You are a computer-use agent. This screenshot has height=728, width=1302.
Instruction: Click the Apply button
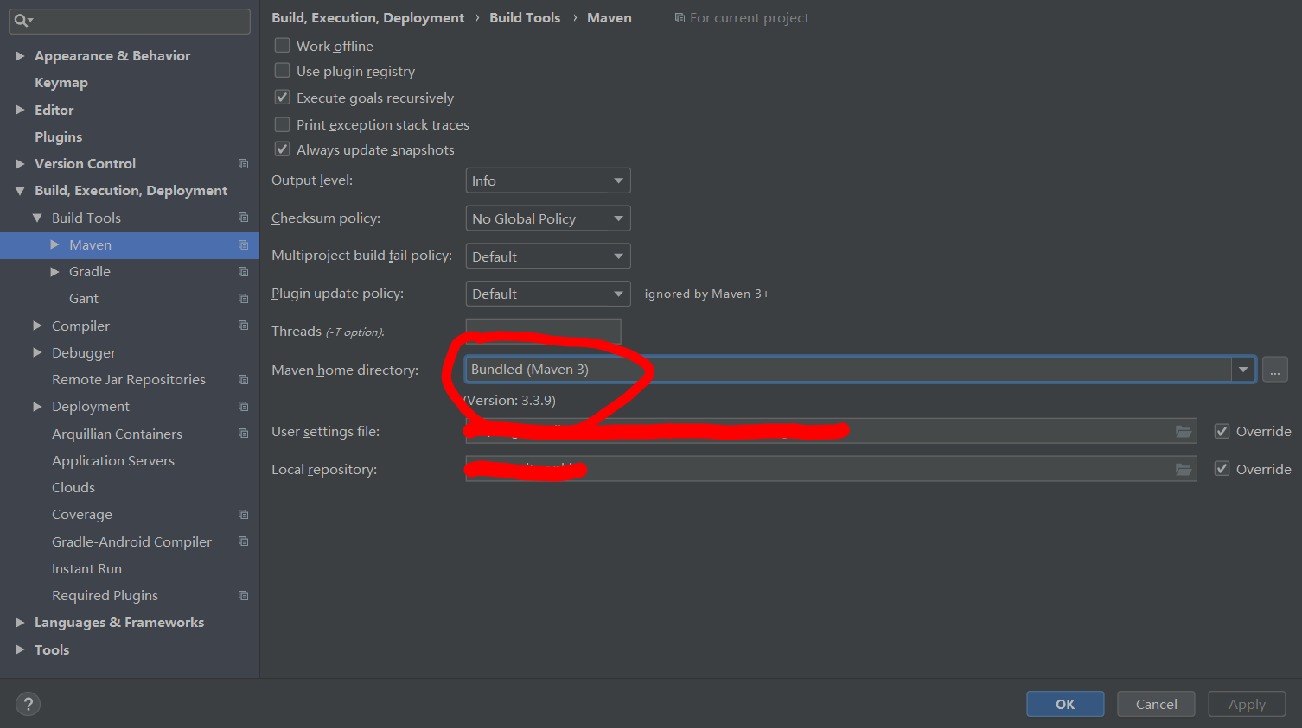1247,704
